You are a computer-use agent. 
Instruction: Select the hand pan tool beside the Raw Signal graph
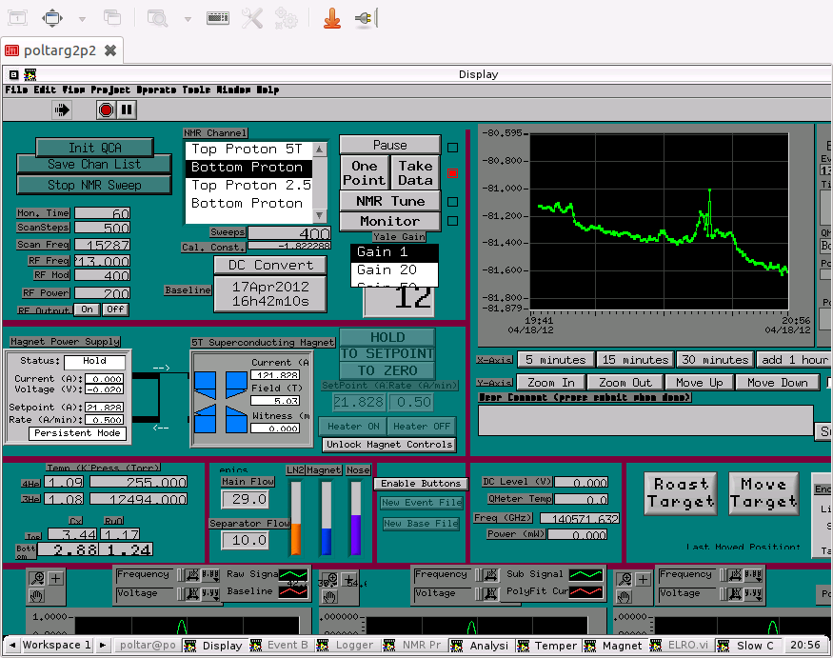coord(37,596)
